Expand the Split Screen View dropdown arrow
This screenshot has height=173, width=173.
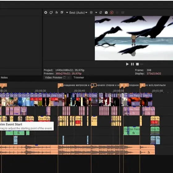67,13
